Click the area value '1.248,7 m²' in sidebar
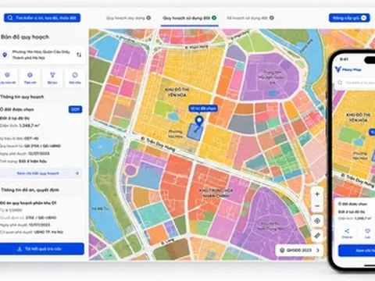 pos(29,126)
